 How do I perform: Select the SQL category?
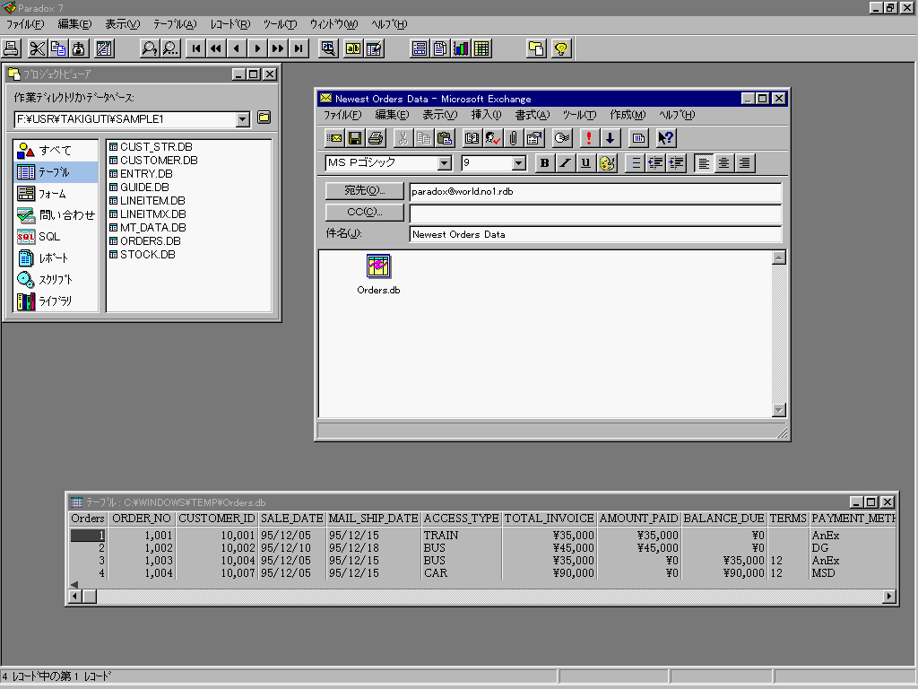[56, 237]
